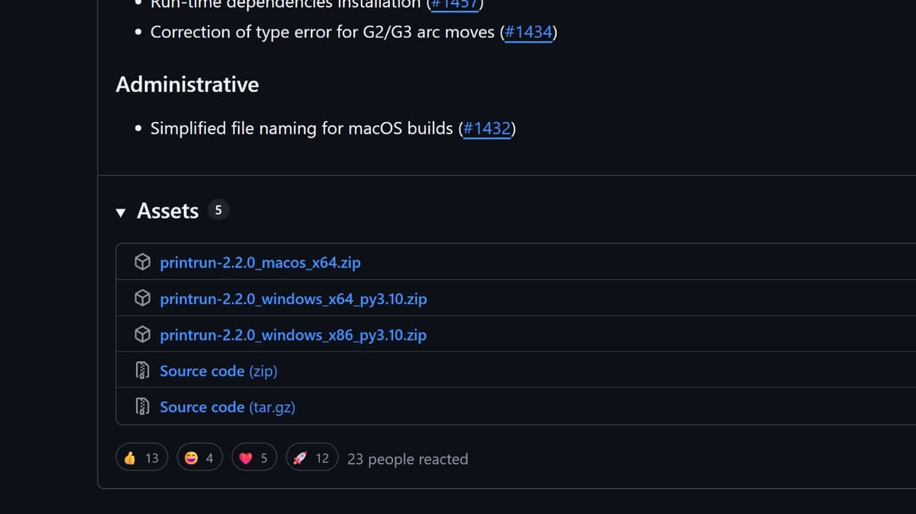The height and width of the screenshot is (514, 916).
Task: Click the Assets count badge showing 5
Action: [218, 210]
